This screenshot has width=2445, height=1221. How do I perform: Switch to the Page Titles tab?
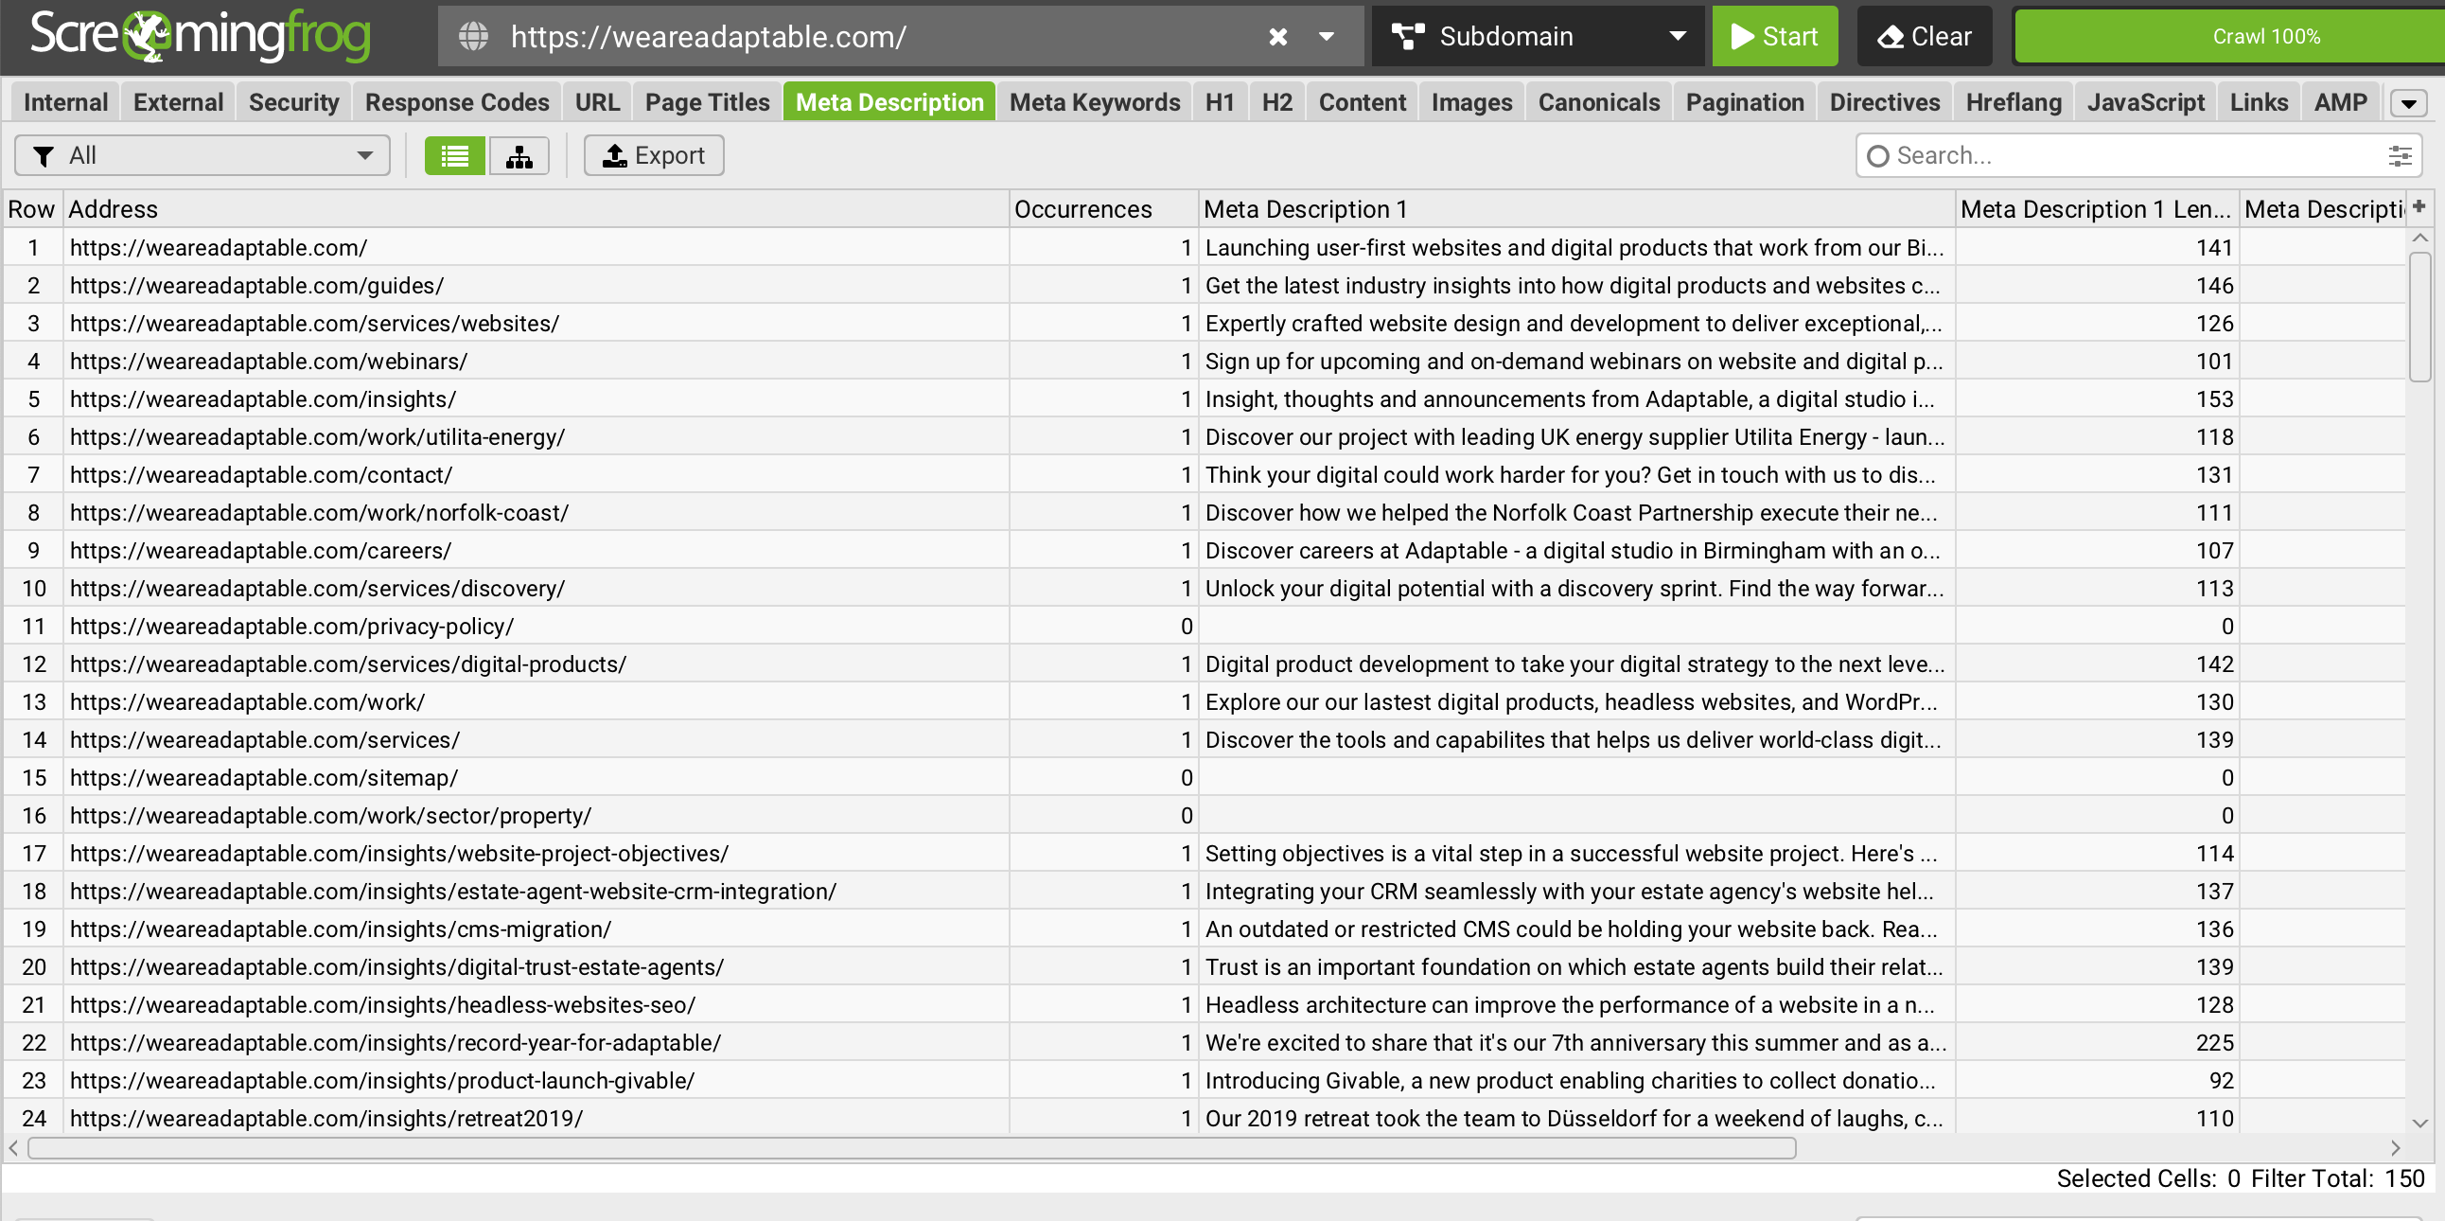tap(707, 102)
